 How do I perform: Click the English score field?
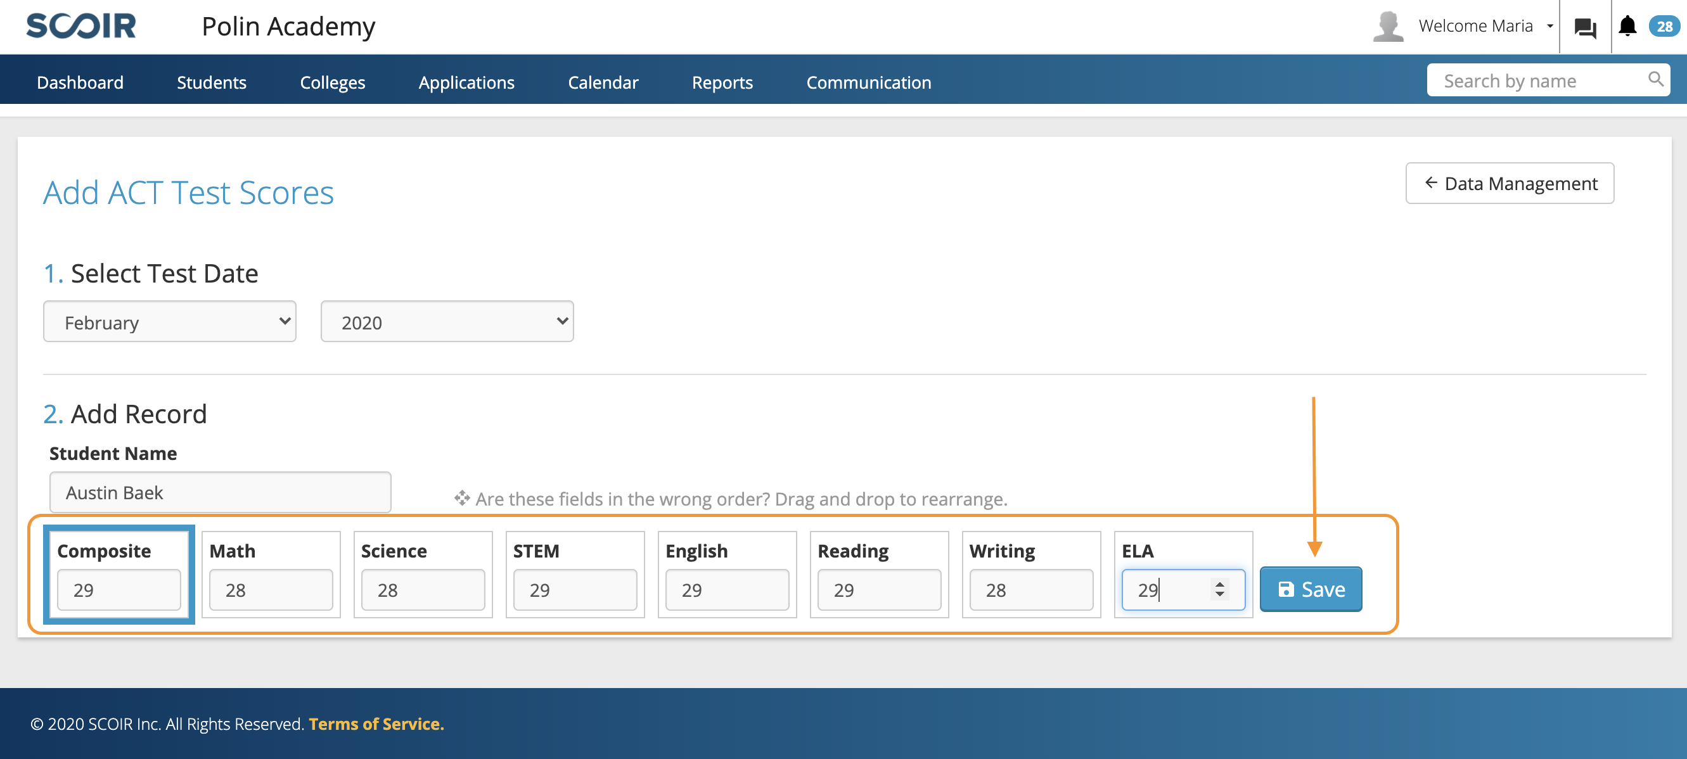727,589
